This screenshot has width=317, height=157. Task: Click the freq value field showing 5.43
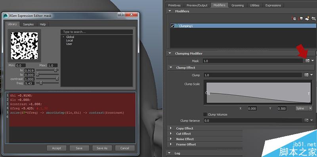pyautogui.click(x=29, y=83)
